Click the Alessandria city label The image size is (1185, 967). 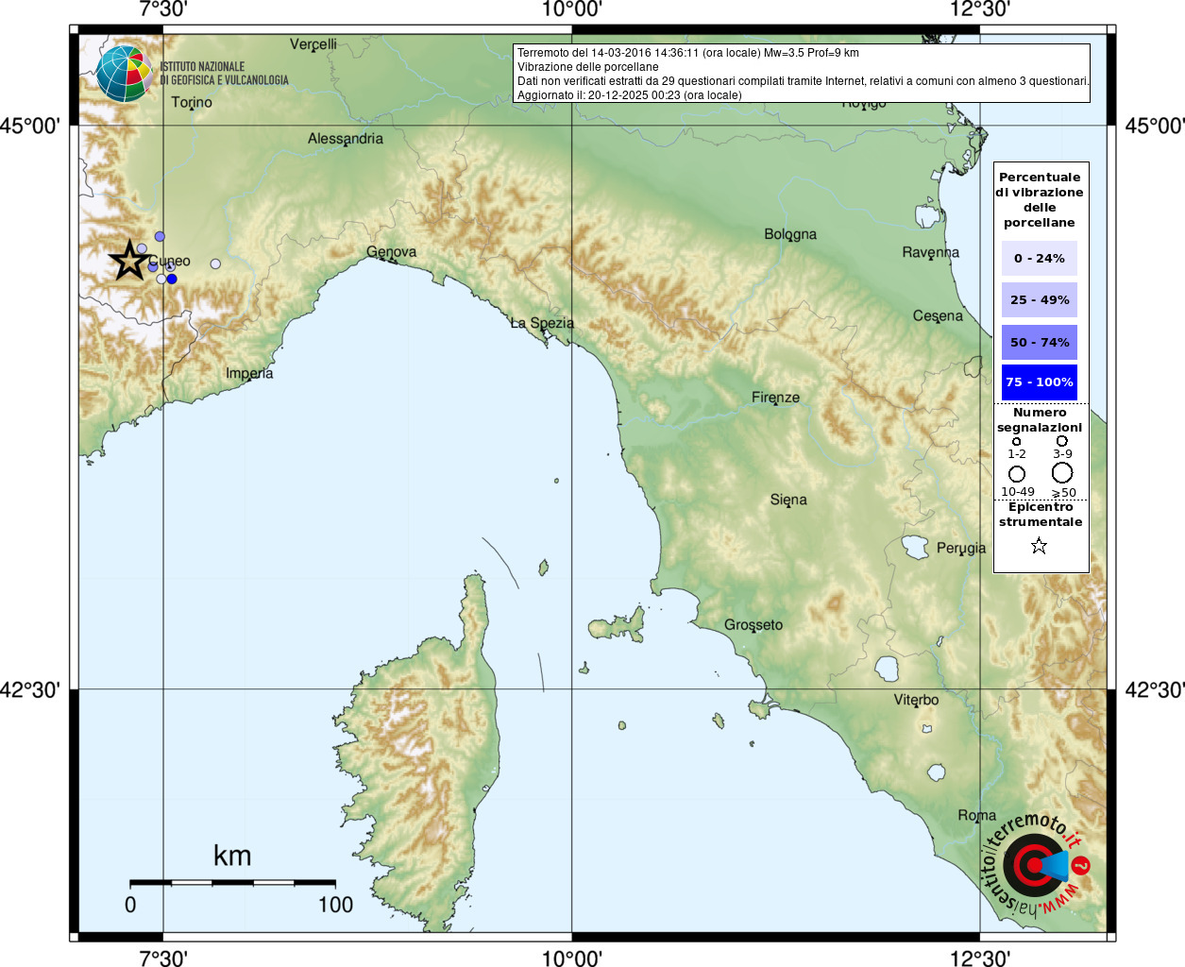click(x=346, y=139)
